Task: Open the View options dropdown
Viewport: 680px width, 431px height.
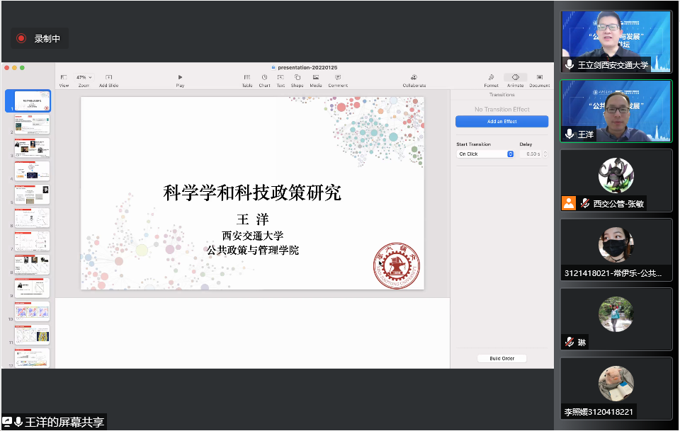Action: tap(64, 77)
